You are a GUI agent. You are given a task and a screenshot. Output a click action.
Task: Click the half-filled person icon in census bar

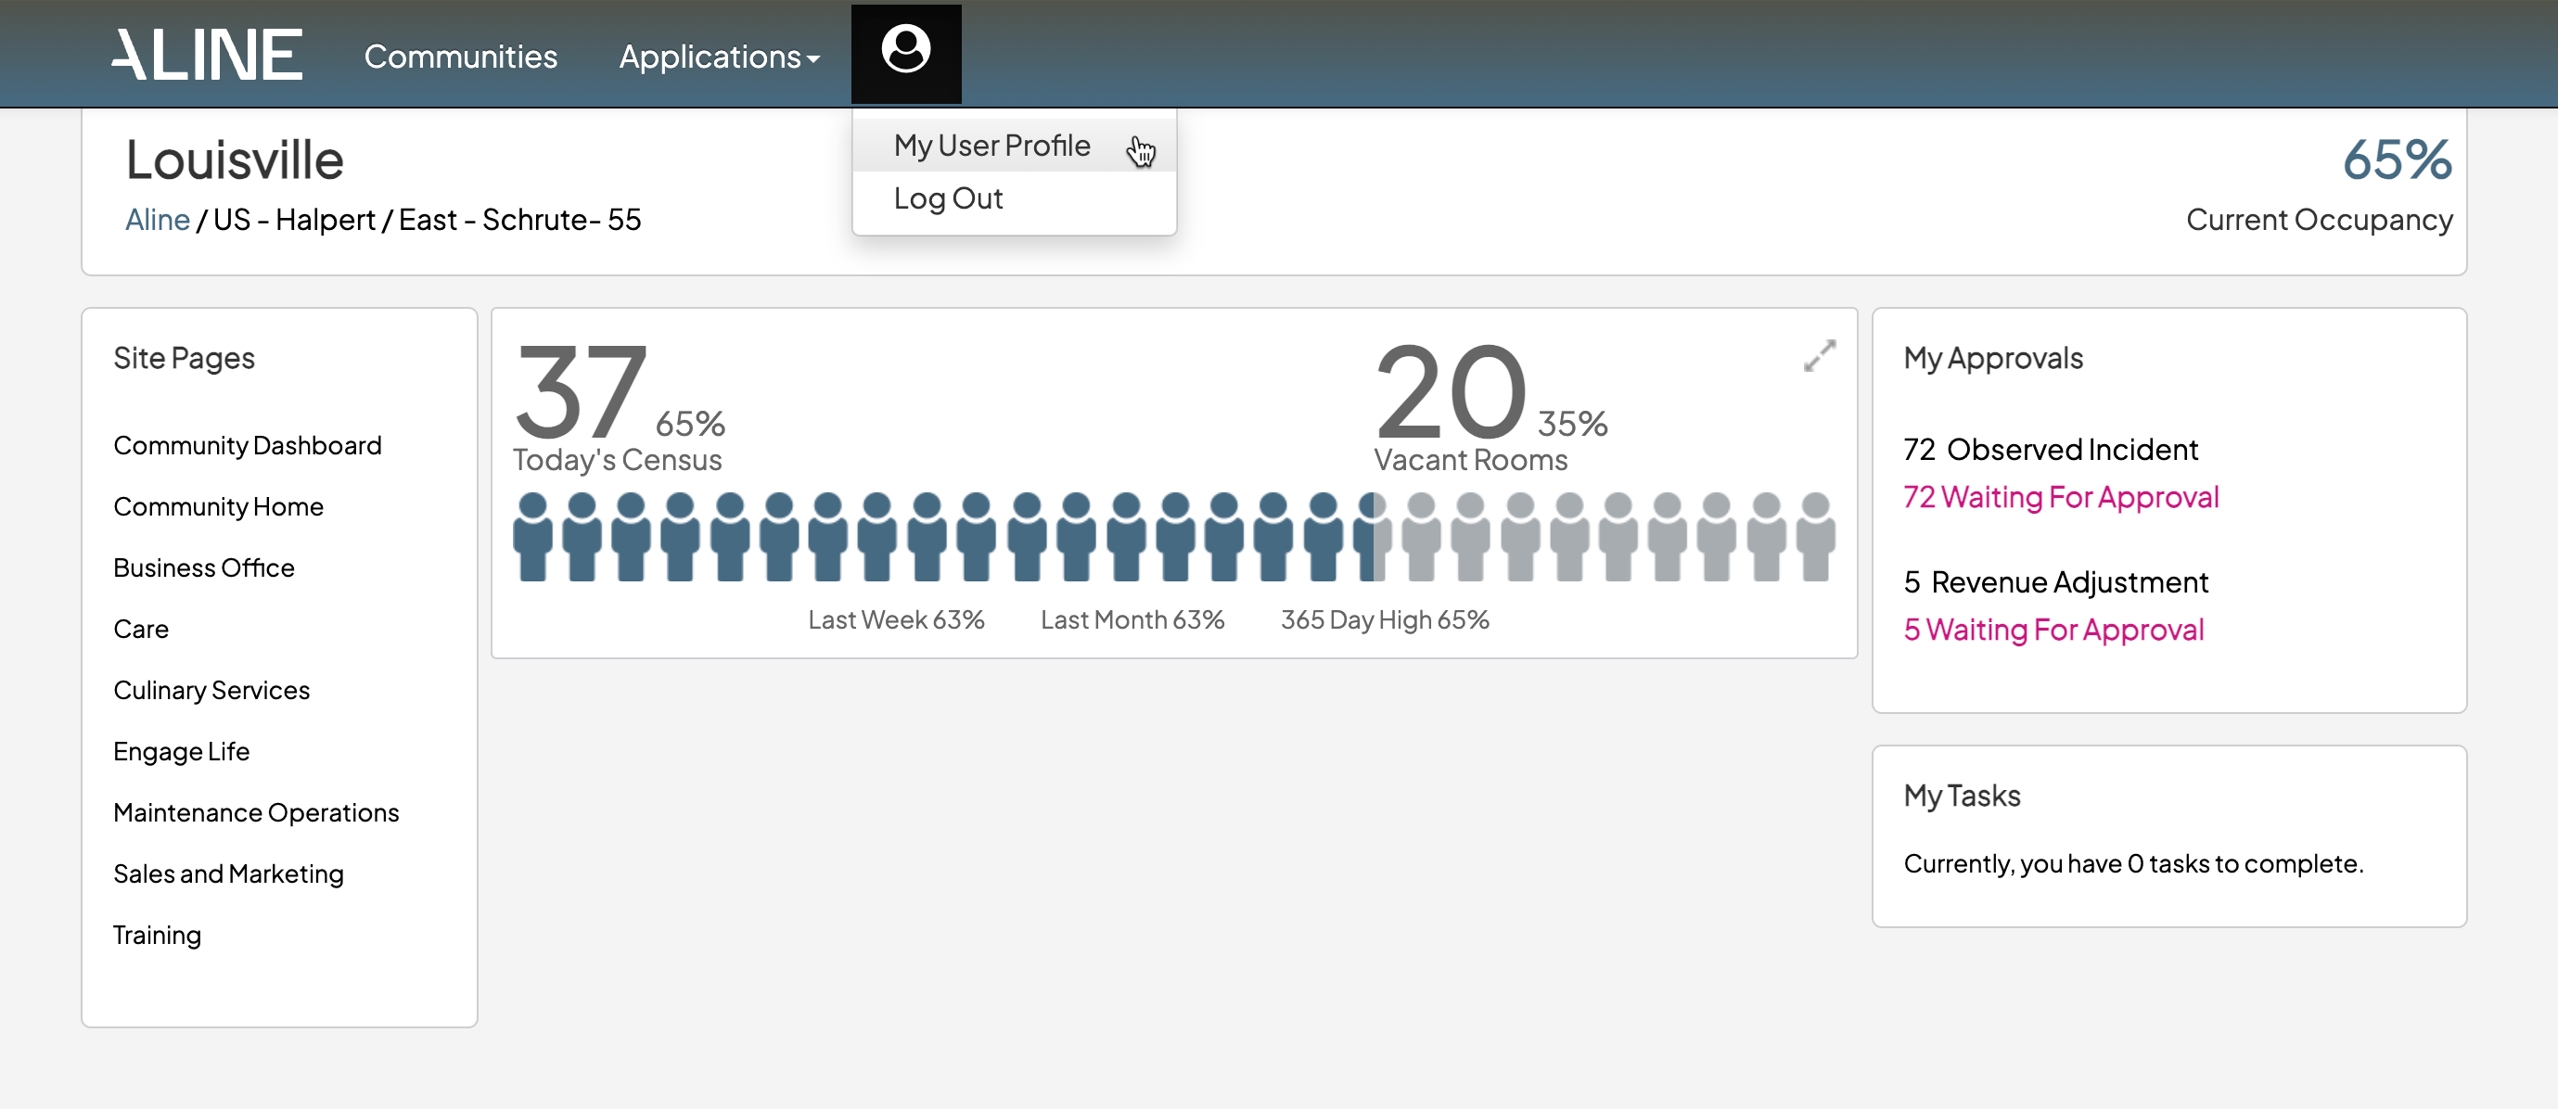pos(1373,537)
